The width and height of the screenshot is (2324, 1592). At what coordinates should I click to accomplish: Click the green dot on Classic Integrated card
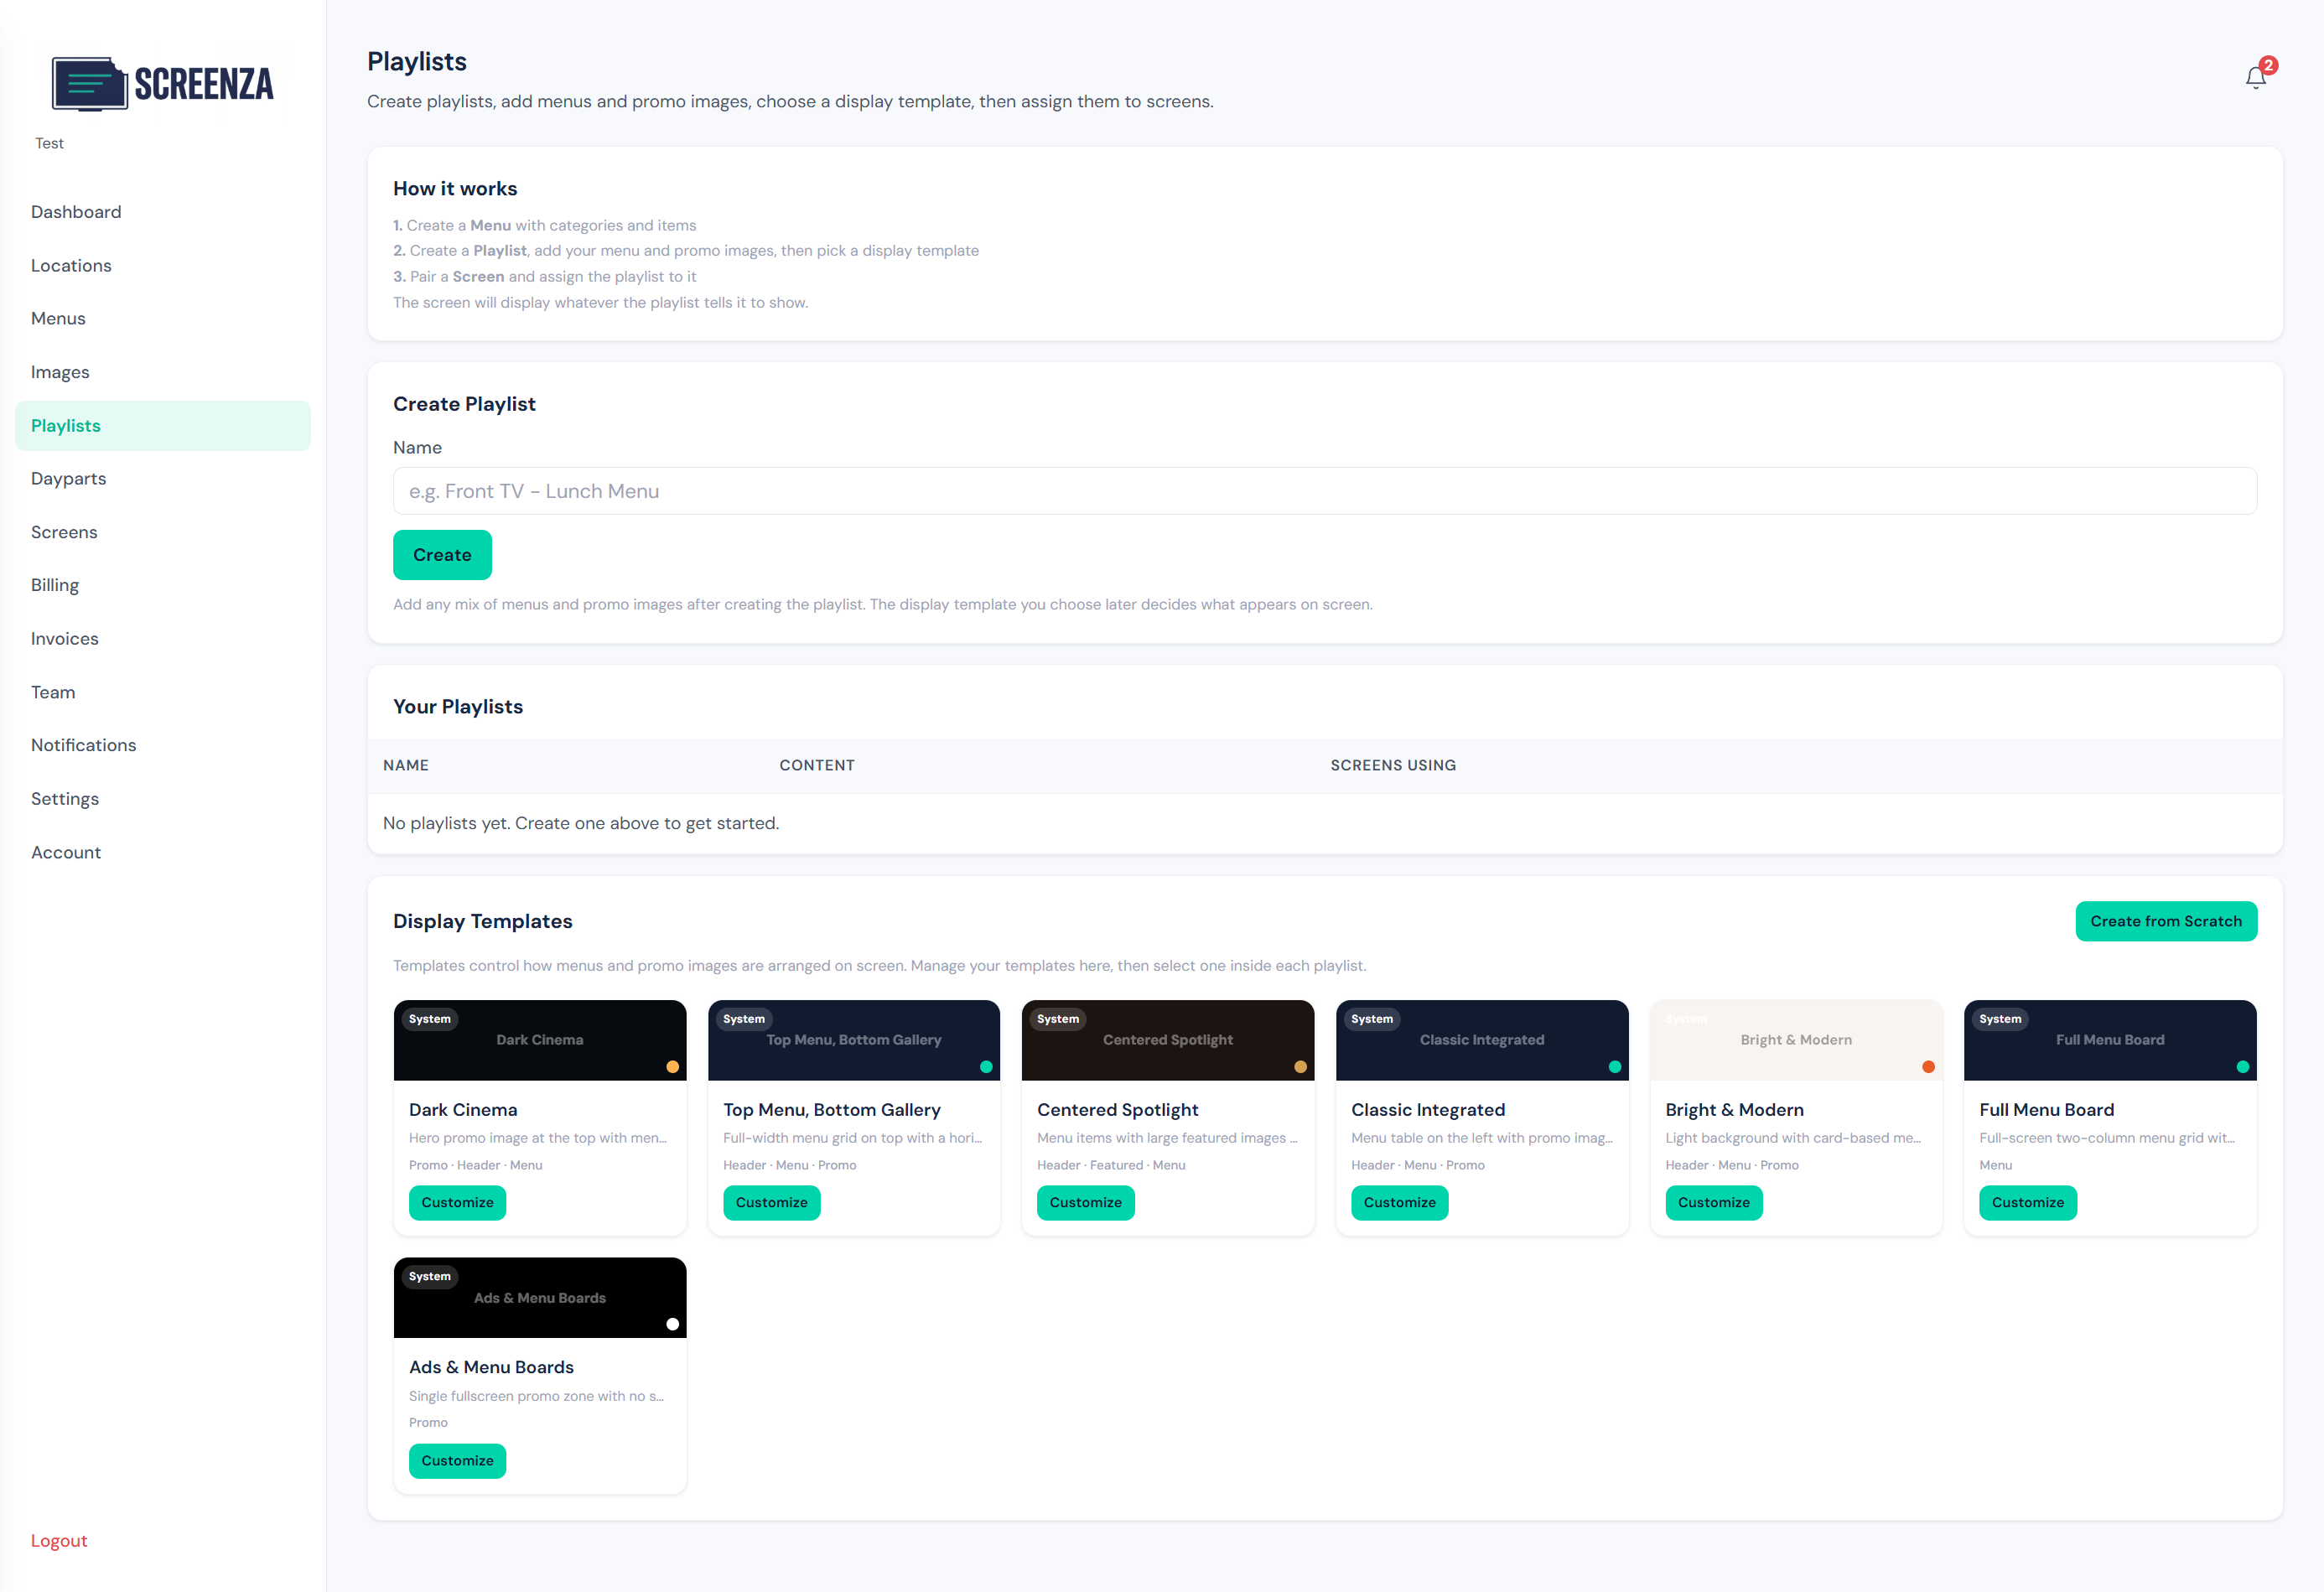tap(1614, 1067)
